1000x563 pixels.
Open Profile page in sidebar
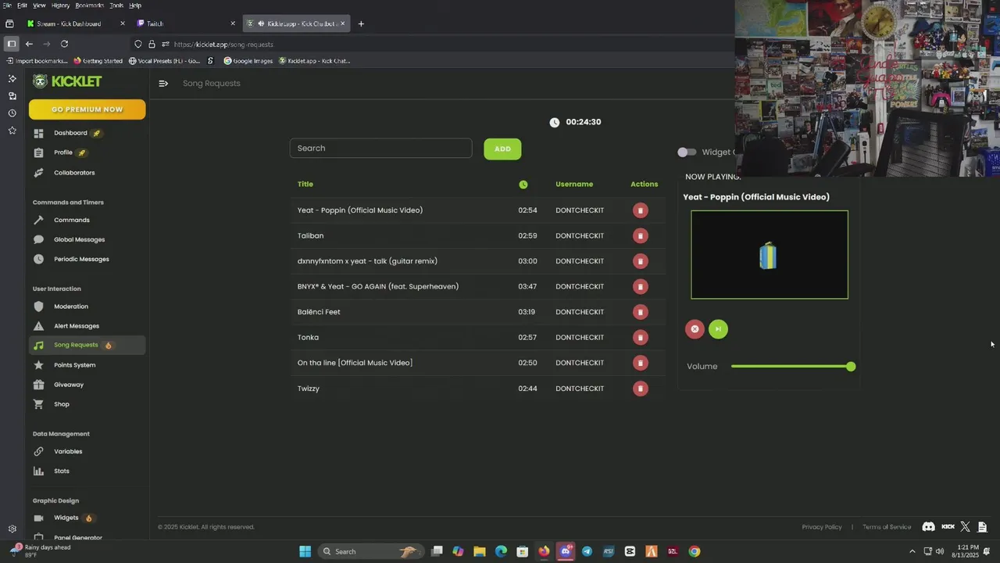coord(87,152)
